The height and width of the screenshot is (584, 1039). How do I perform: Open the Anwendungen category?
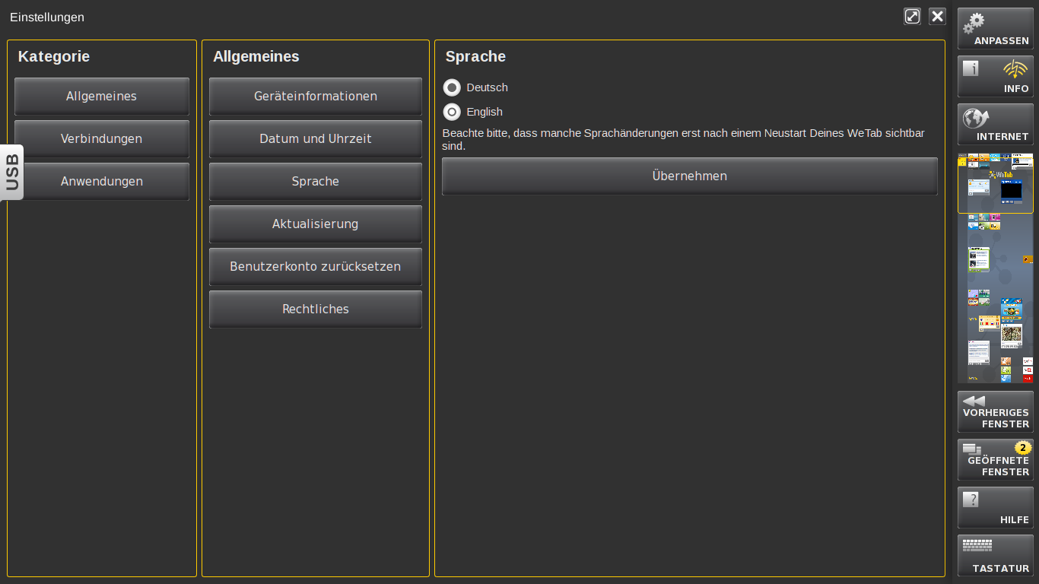101,182
